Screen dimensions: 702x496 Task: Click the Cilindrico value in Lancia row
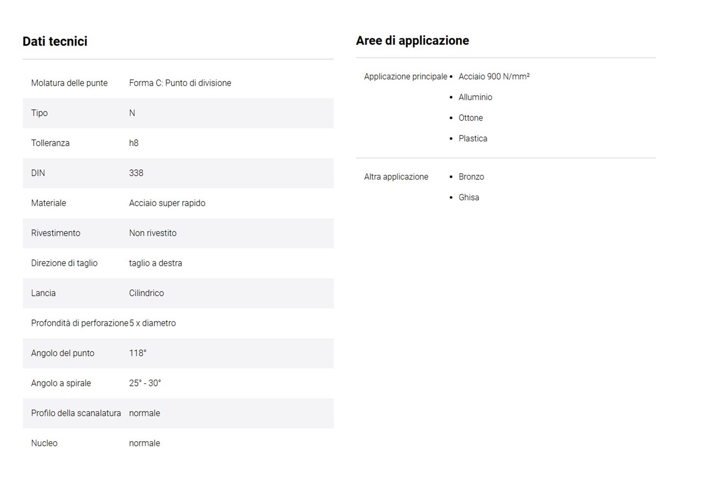pyautogui.click(x=146, y=293)
